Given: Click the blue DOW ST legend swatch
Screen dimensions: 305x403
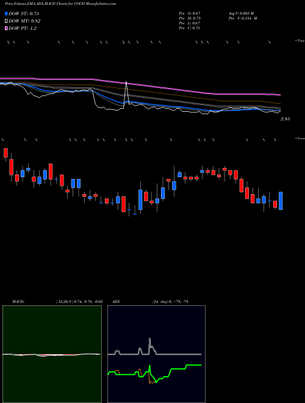Looking at the screenshot, I should (6, 13).
